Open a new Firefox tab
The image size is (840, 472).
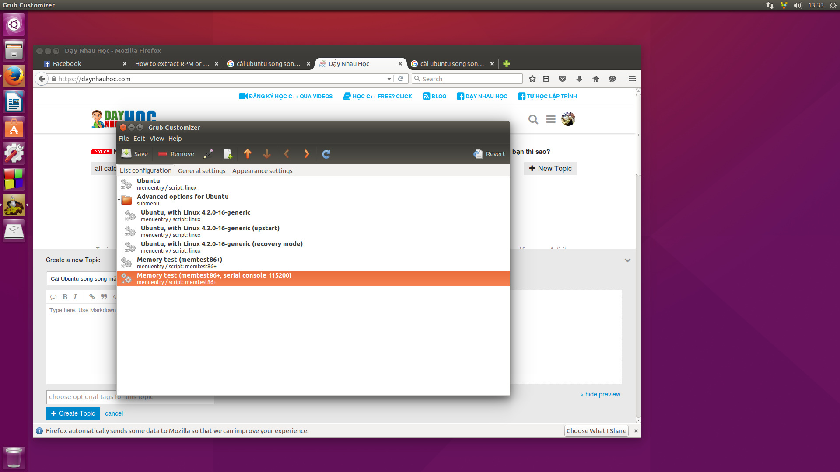click(x=507, y=64)
